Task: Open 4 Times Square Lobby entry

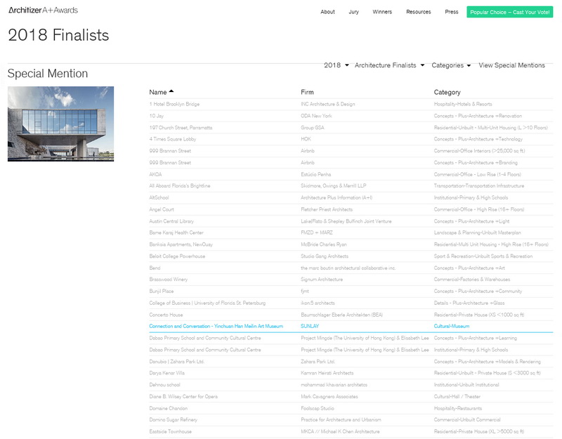Action: coord(172,139)
